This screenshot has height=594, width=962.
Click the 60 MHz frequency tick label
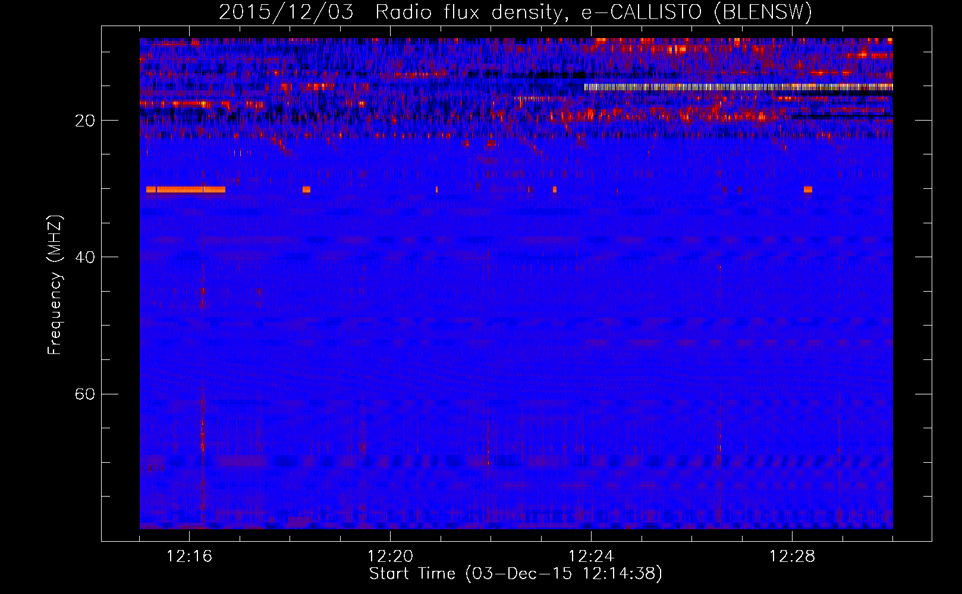point(84,394)
